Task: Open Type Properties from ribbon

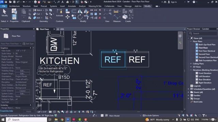Action: 14,11
